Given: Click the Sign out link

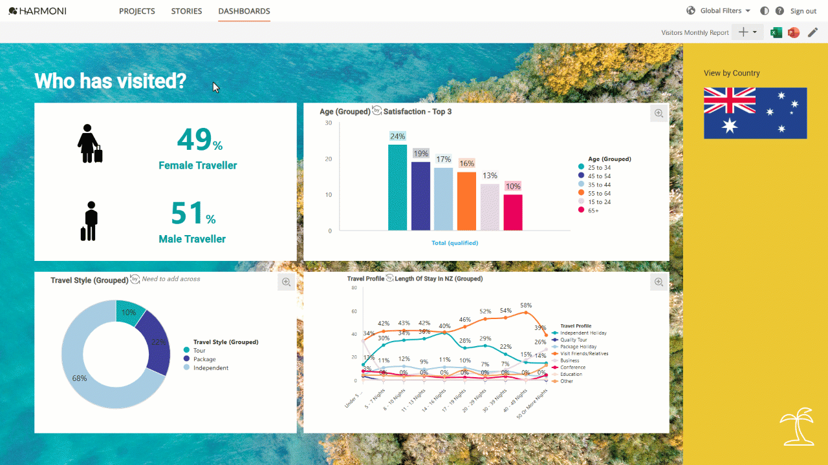Looking at the screenshot, I should coord(803,11).
